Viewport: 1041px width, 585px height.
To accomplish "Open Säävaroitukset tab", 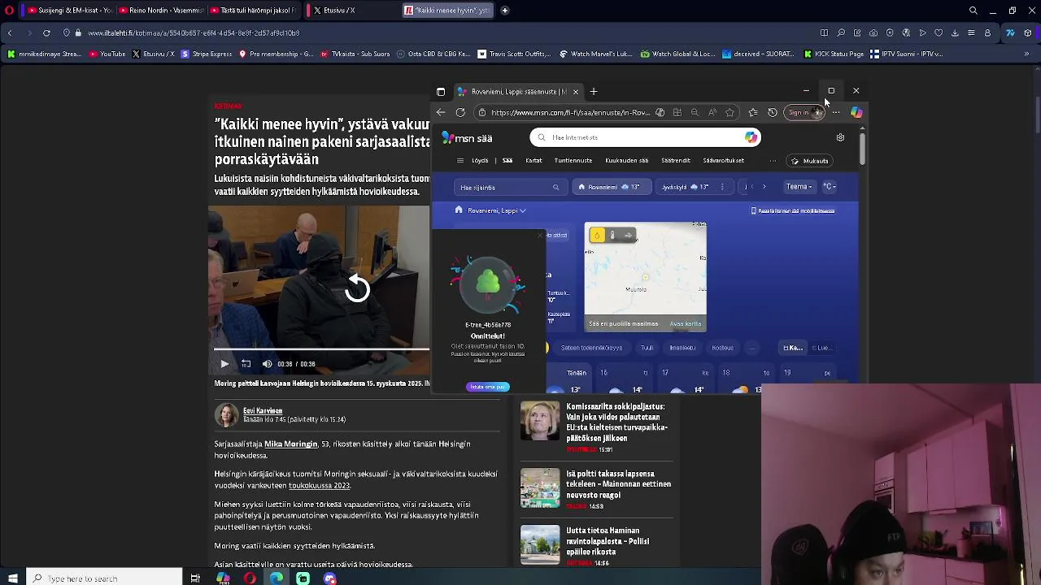I will point(723,161).
